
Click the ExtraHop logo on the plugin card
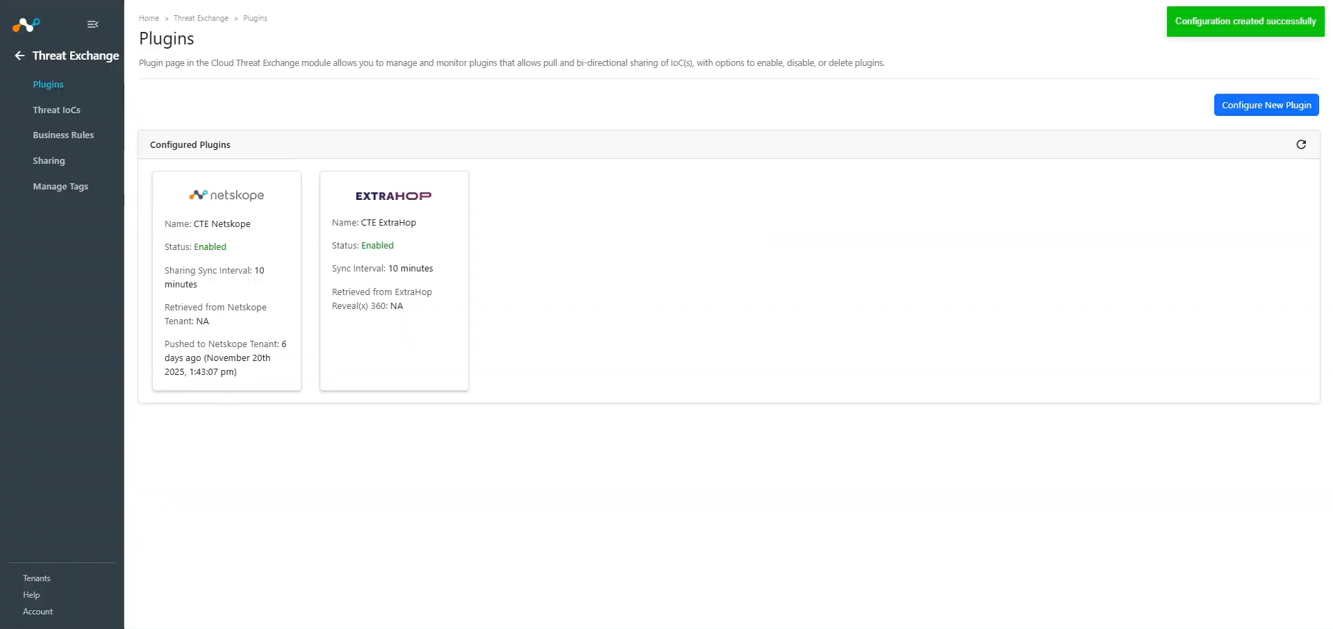tap(394, 196)
